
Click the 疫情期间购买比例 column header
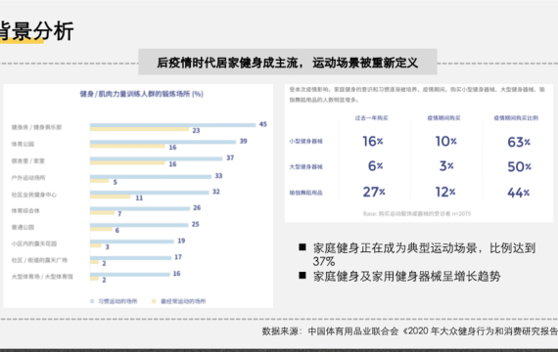[x=516, y=118]
